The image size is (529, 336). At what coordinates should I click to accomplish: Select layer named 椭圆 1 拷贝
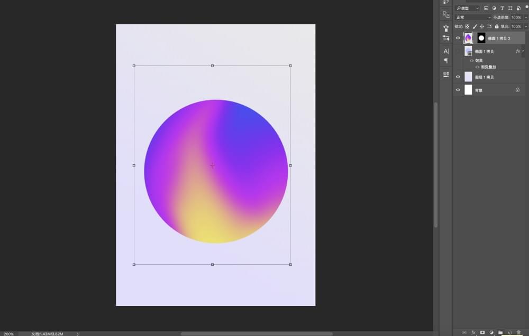click(485, 52)
